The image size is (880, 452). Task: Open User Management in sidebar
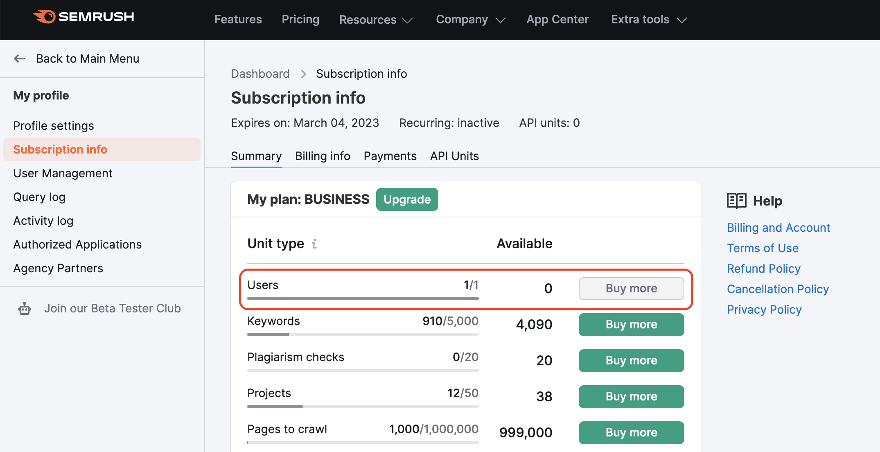pos(63,173)
